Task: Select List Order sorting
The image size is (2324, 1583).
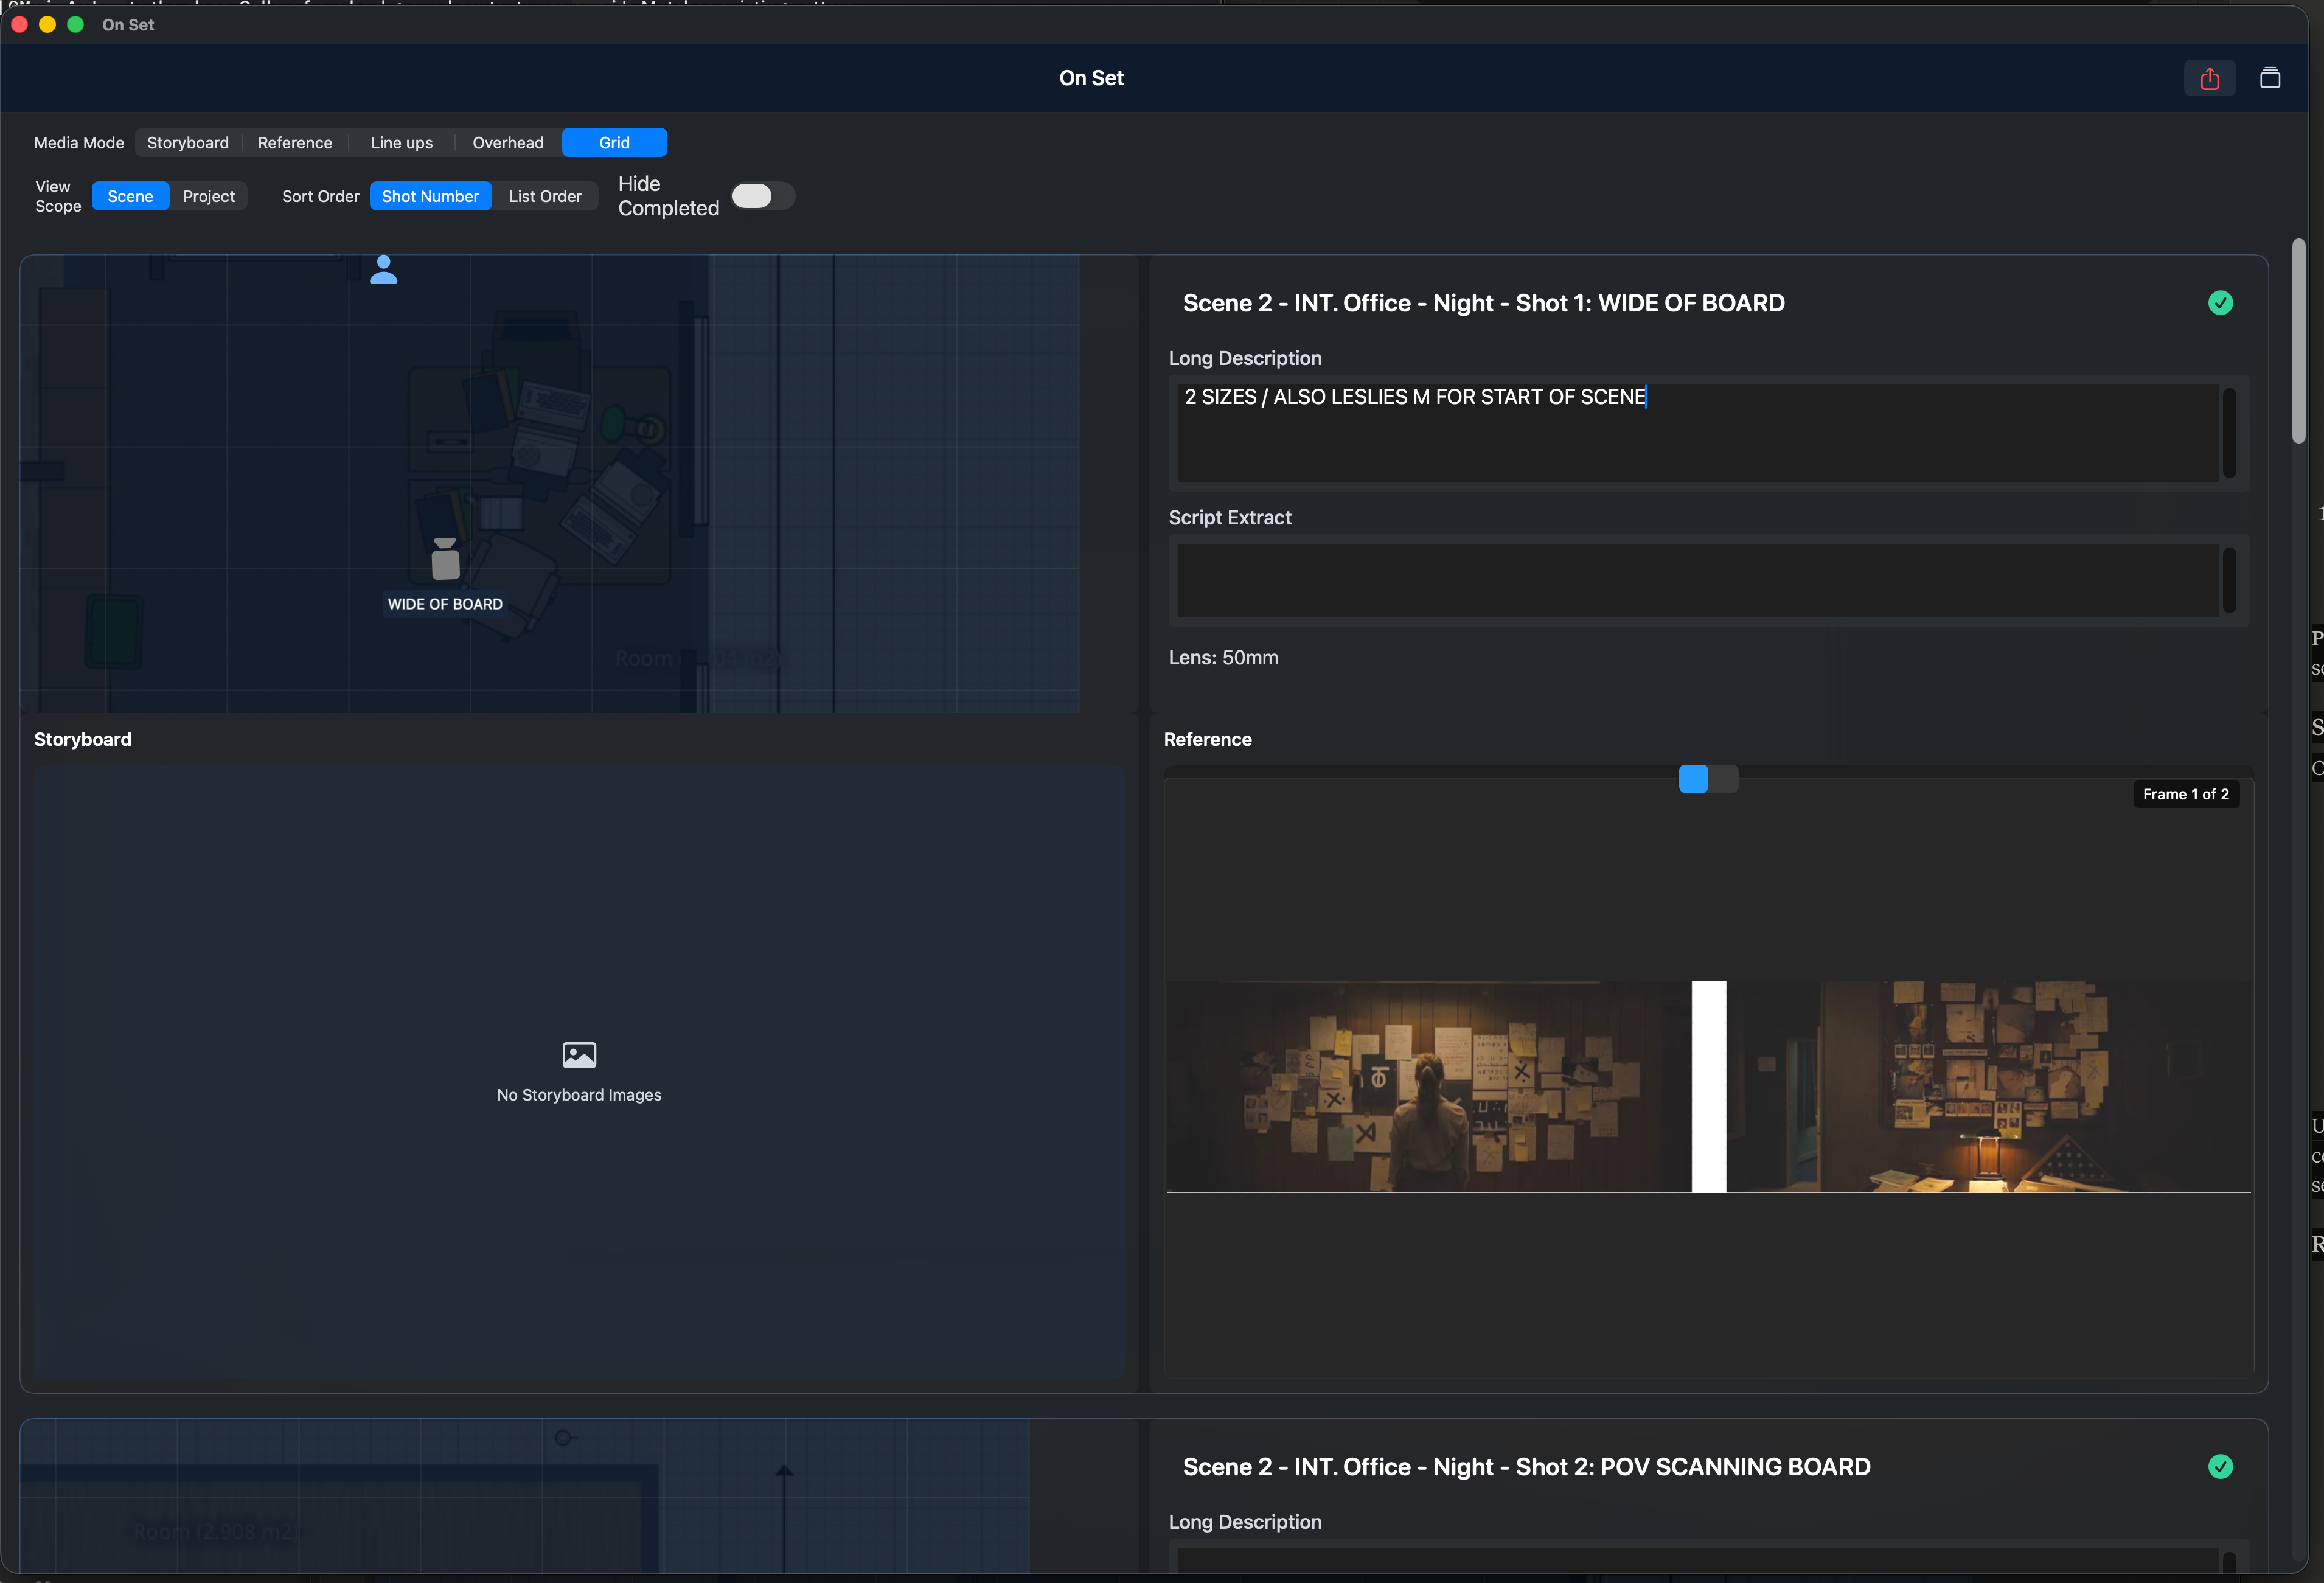Action: coord(545,196)
